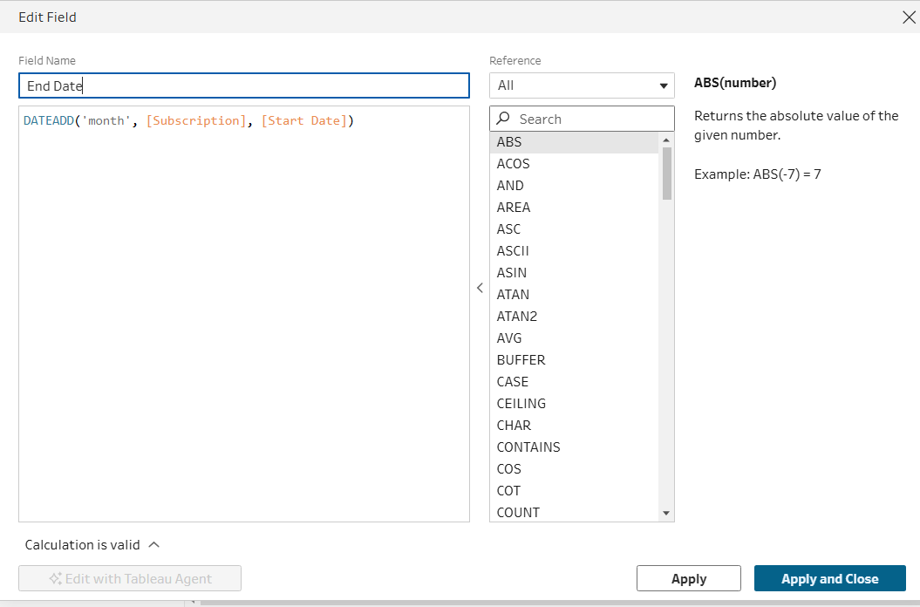Select CEILING in the function list
The width and height of the screenshot is (920, 607).
coord(574,403)
